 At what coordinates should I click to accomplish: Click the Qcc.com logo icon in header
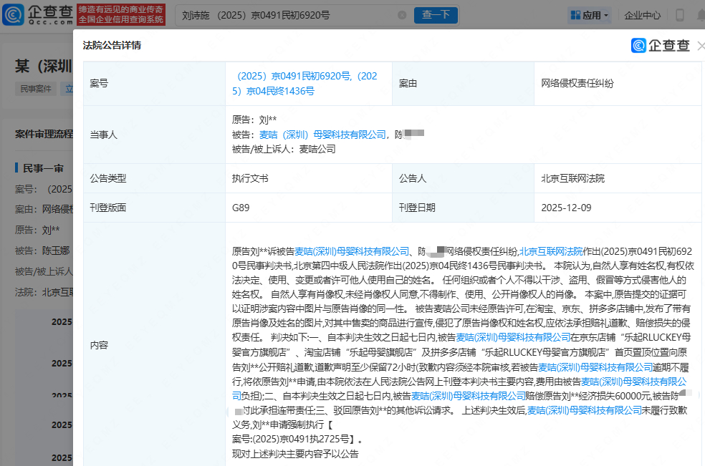pyautogui.click(x=14, y=14)
